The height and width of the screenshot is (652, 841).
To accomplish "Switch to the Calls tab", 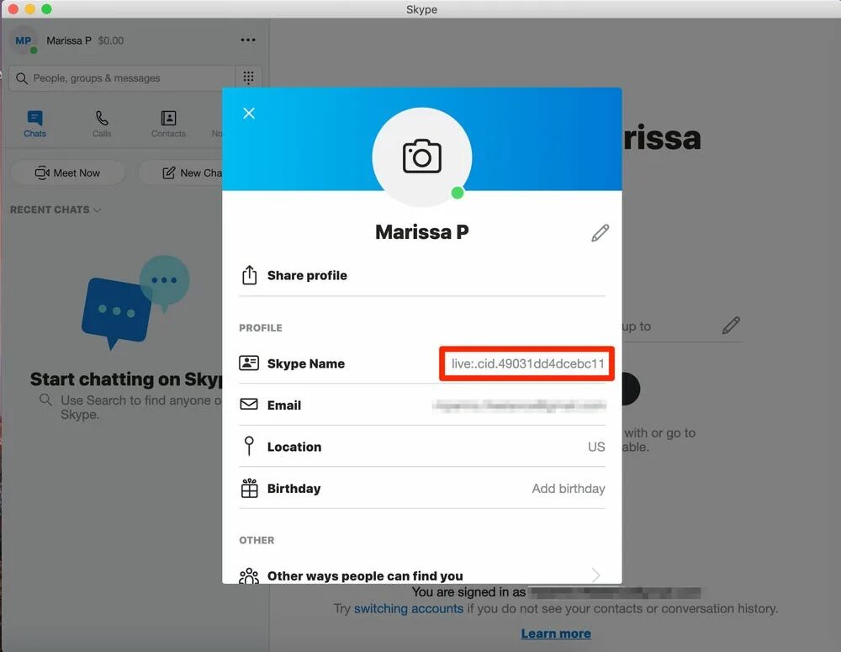I will [x=102, y=124].
